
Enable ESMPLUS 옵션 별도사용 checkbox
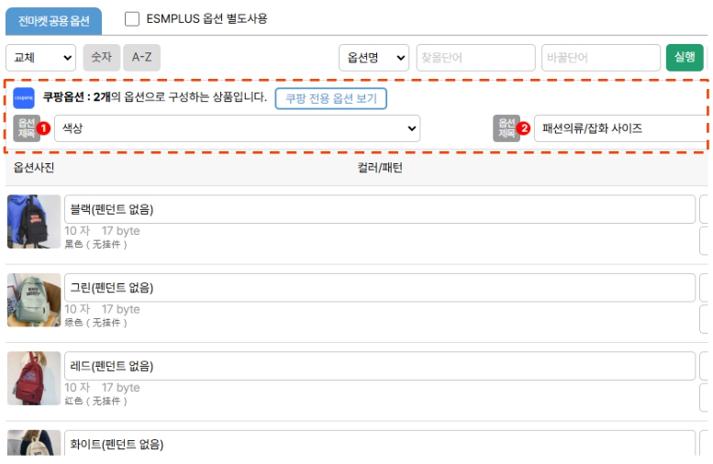(132, 18)
